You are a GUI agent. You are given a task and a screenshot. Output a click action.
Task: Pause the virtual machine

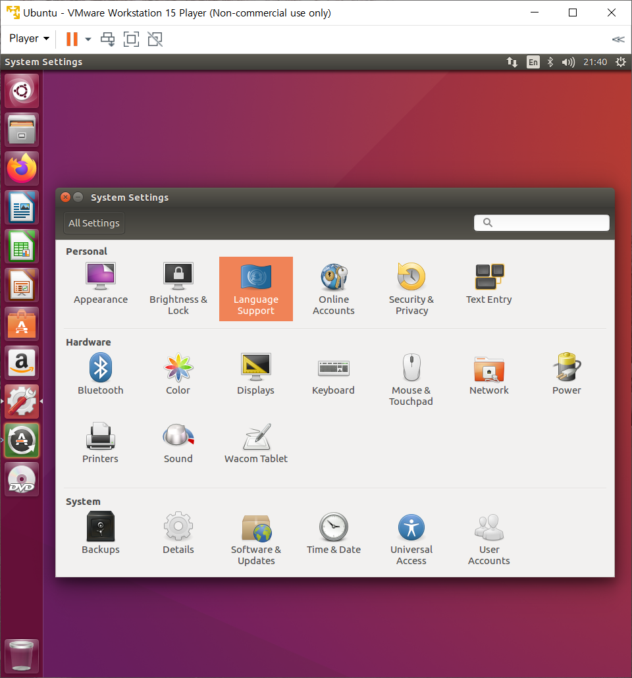(72, 39)
